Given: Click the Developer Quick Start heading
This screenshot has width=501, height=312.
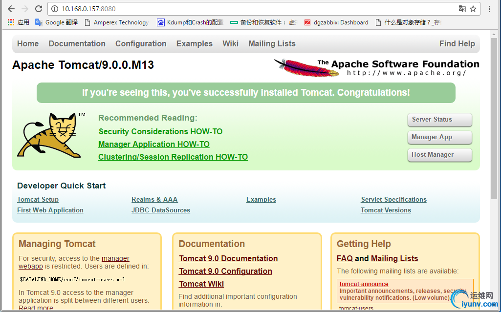Looking at the screenshot, I should pos(62,186).
